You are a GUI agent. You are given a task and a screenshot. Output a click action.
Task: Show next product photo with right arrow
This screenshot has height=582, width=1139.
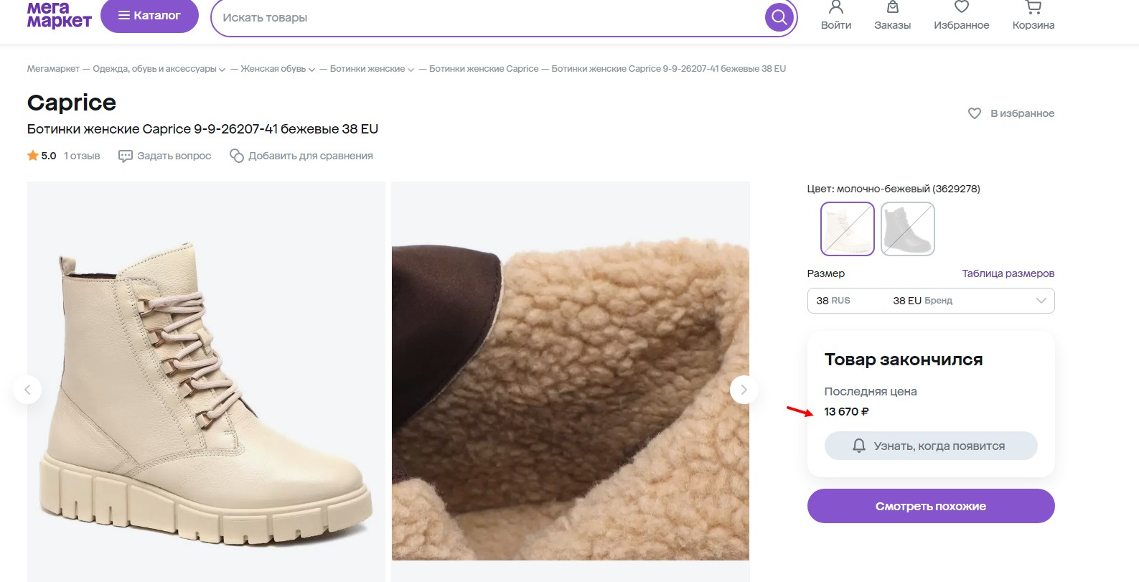coord(744,390)
